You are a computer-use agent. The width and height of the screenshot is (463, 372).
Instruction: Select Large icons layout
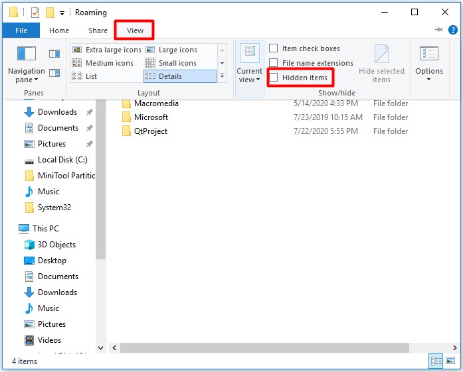coord(172,50)
